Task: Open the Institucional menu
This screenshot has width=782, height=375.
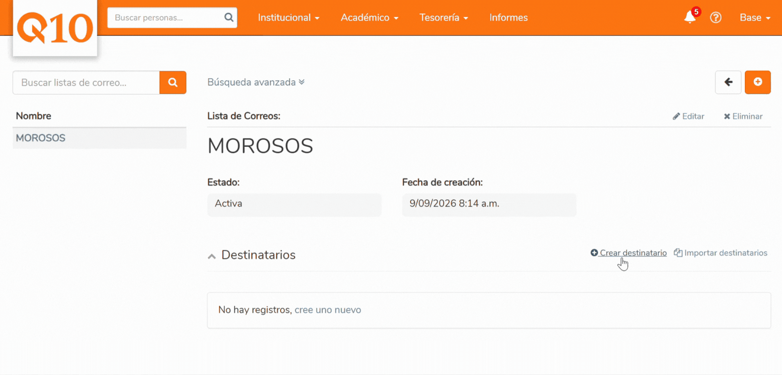Action: (x=289, y=18)
